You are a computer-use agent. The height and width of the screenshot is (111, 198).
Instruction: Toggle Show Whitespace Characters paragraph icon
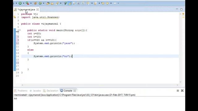(83, 3)
